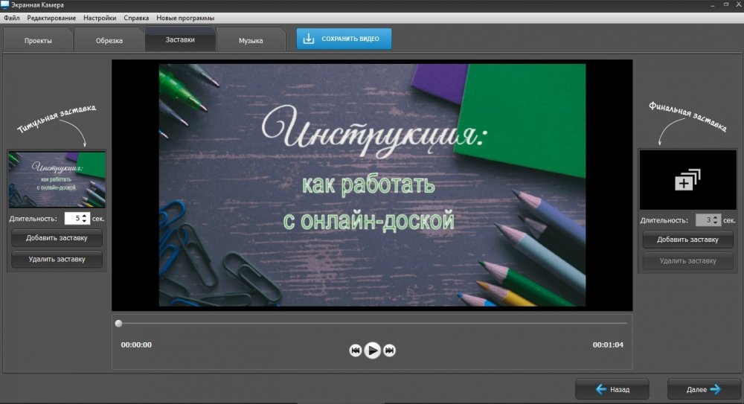Click Удалить заставку under title intro
This screenshot has height=404, width=744.
click(57, 260)
